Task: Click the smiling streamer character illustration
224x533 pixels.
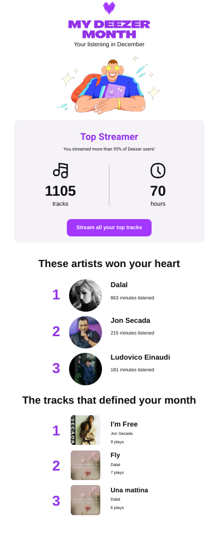Action: [109, 85]
